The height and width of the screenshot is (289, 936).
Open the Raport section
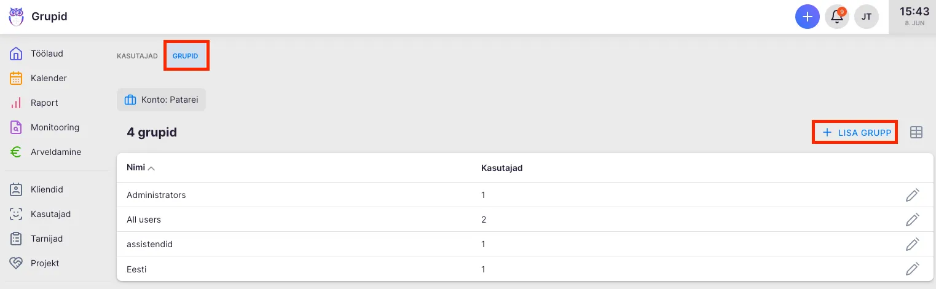click(x=44, y=103)
